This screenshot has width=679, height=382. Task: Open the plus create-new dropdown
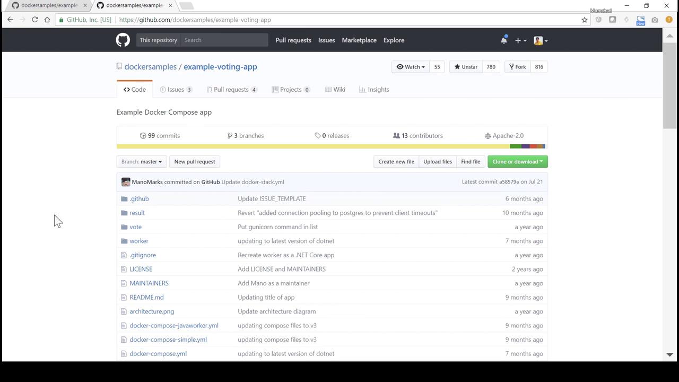(x=520, y=40)
